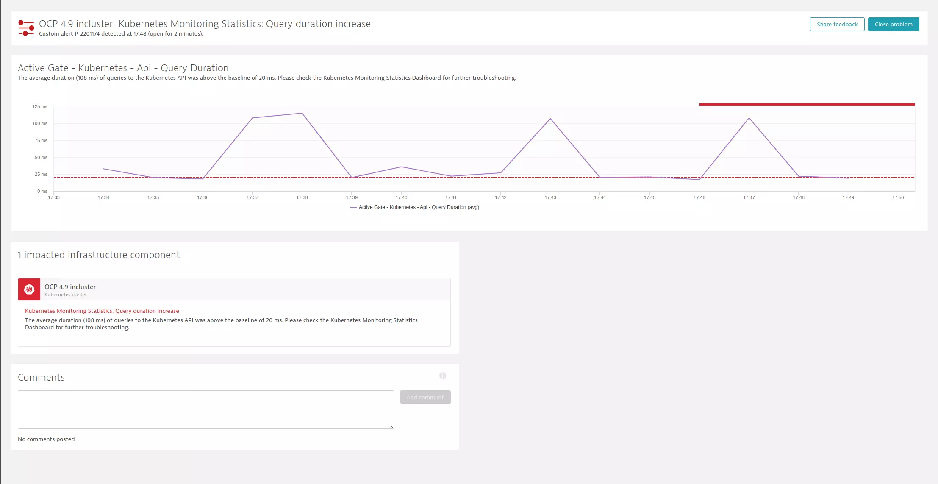Select the OCP 4.9 incluster component entry
Viewport: 938px width, 484px height.
pyautogui.click(x=70, y=287)
